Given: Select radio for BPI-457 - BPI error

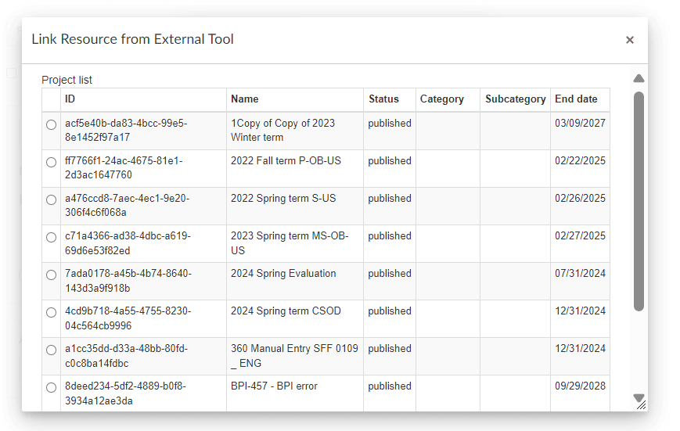Looking at the screenshot, I should click(51, 388).
